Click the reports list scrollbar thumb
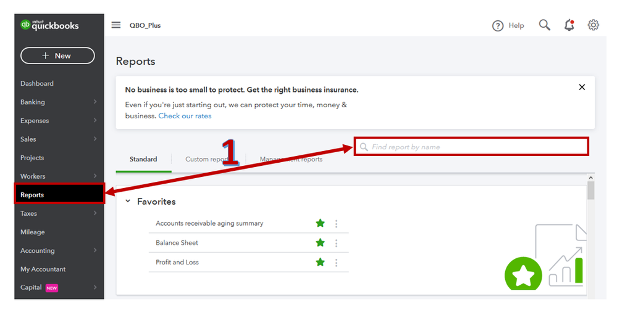This screenshot has height=323, width=617. tap(591, 190)
